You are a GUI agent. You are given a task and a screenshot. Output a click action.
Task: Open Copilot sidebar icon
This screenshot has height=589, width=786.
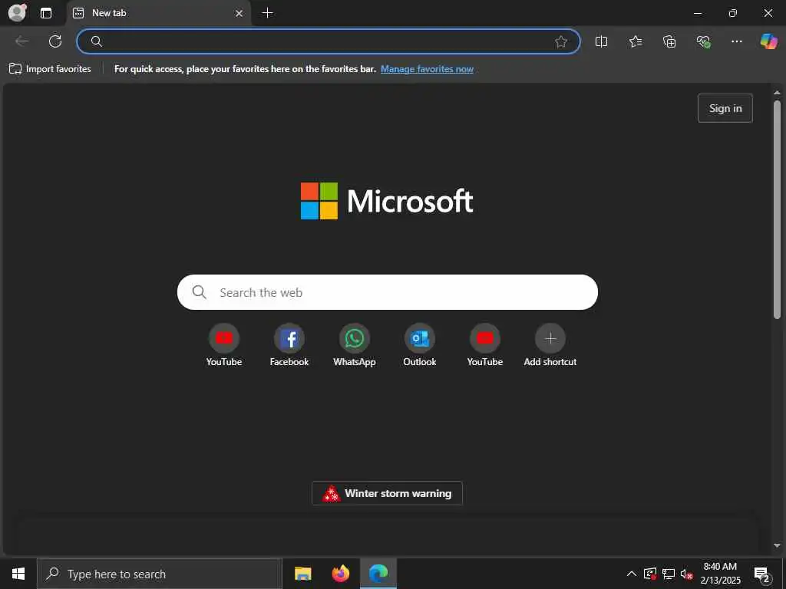pyautogui.click(x=768, y=41)
